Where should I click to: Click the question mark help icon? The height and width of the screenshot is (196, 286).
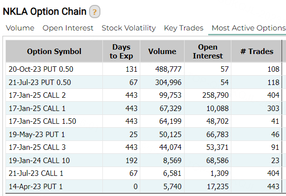pos(95,12)
